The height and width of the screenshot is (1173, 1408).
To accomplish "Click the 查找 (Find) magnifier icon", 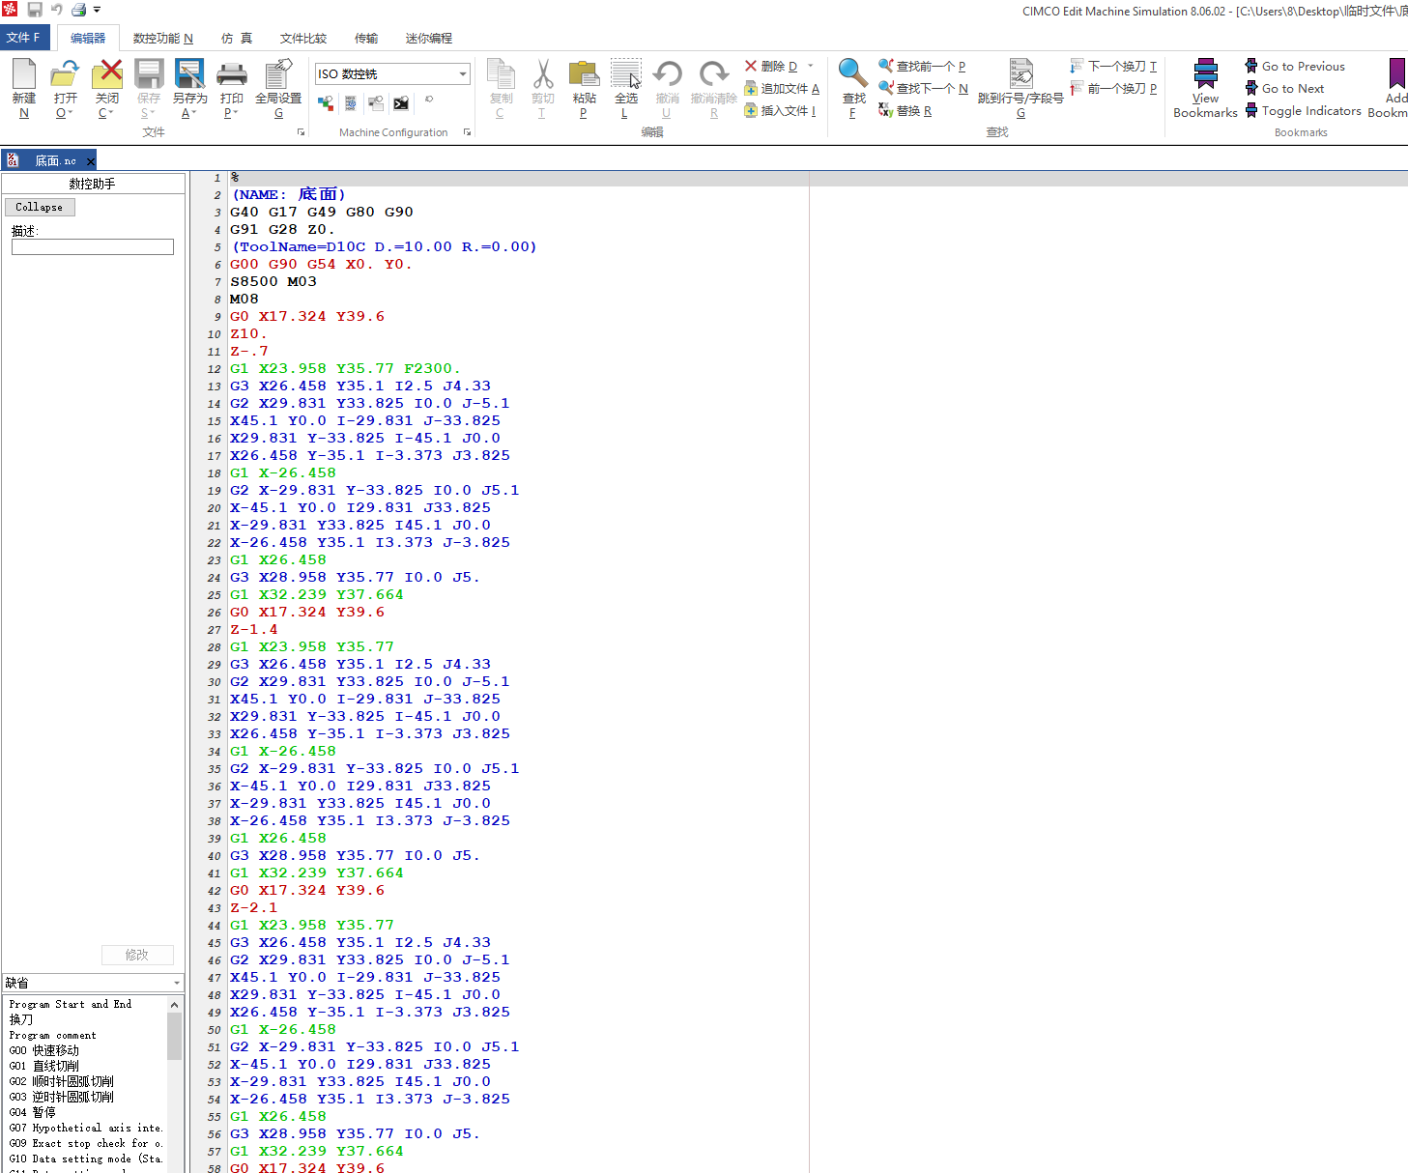I will [x=852, y=74].
